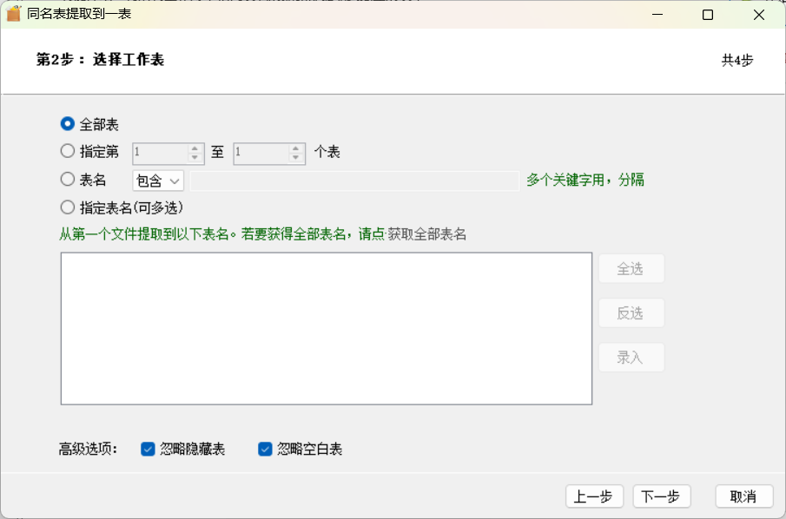Click the 录入 button
The width and height of the screenshot is (786, 519).
tap(631, 358)
